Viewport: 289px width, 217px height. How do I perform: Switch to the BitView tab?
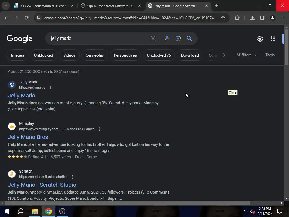coord(43,6)
